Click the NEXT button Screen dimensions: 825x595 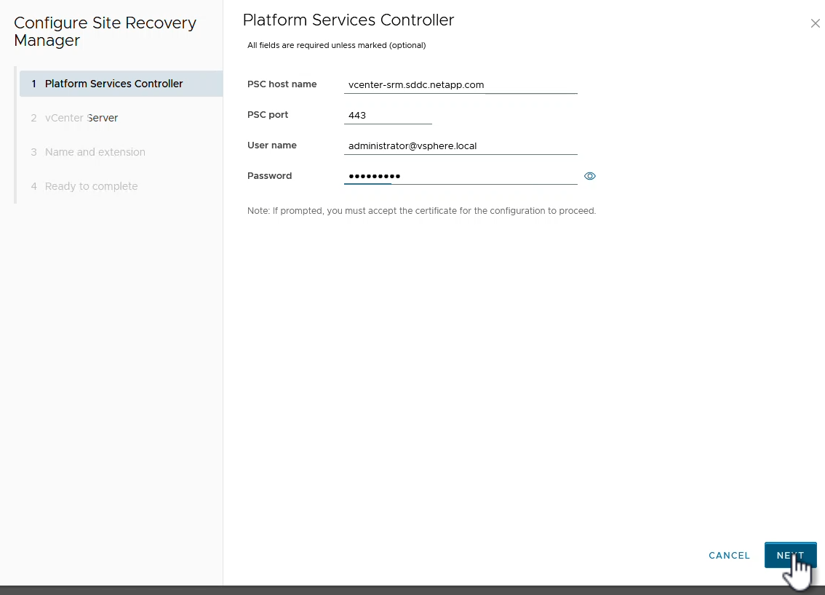tap(790, 555)
